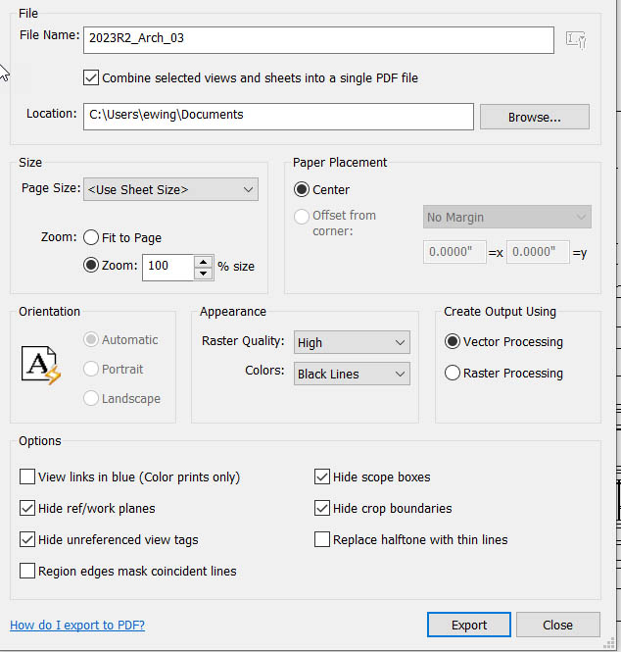
Task: Click the y offset field
Action: [538, 252]
